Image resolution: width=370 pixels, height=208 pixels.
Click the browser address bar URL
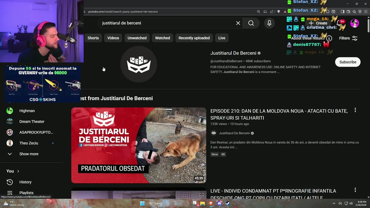click(x=123, y=12)
